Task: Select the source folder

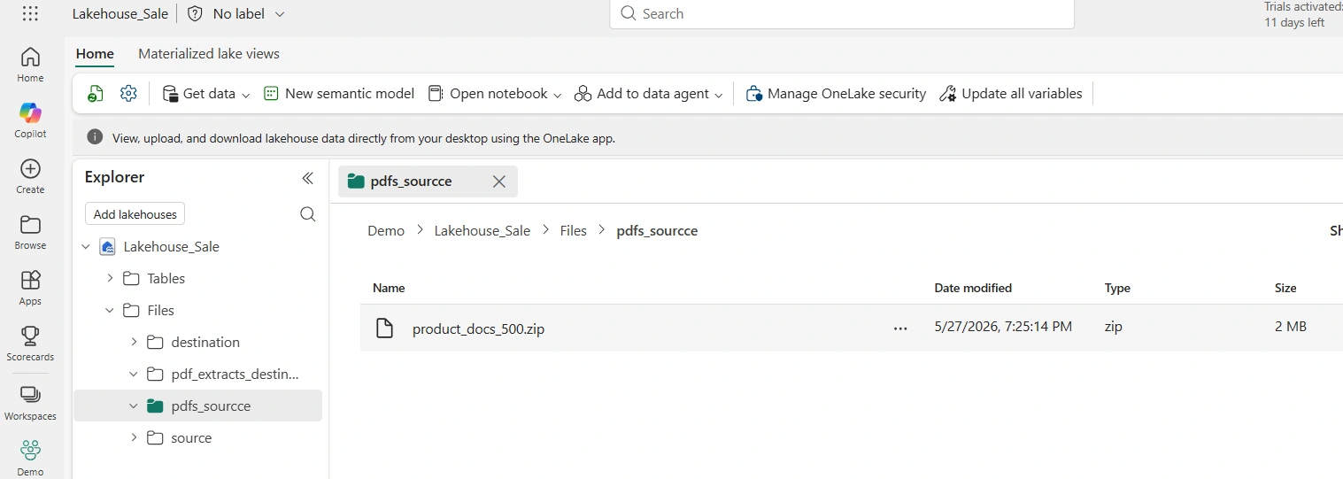Action: click(x=191, y=438)
